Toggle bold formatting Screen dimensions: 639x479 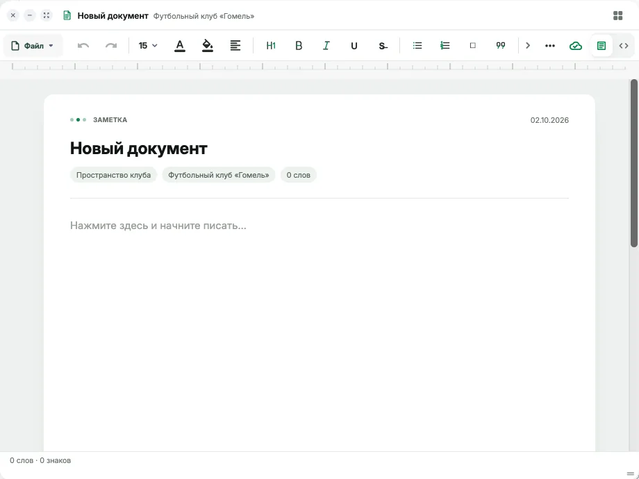coord(299,46)
